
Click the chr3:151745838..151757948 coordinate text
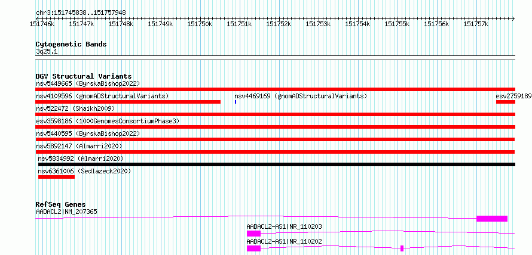tap(81, 13)
